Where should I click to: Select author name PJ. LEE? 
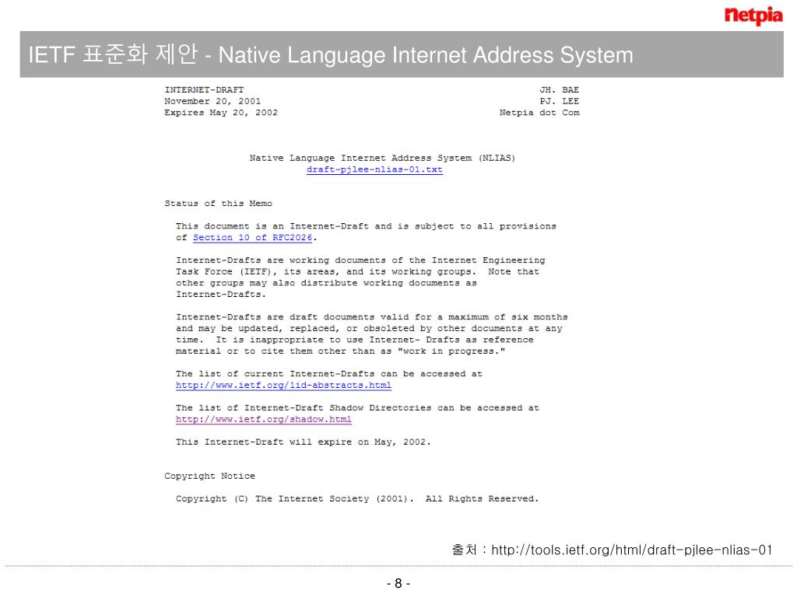559,101
